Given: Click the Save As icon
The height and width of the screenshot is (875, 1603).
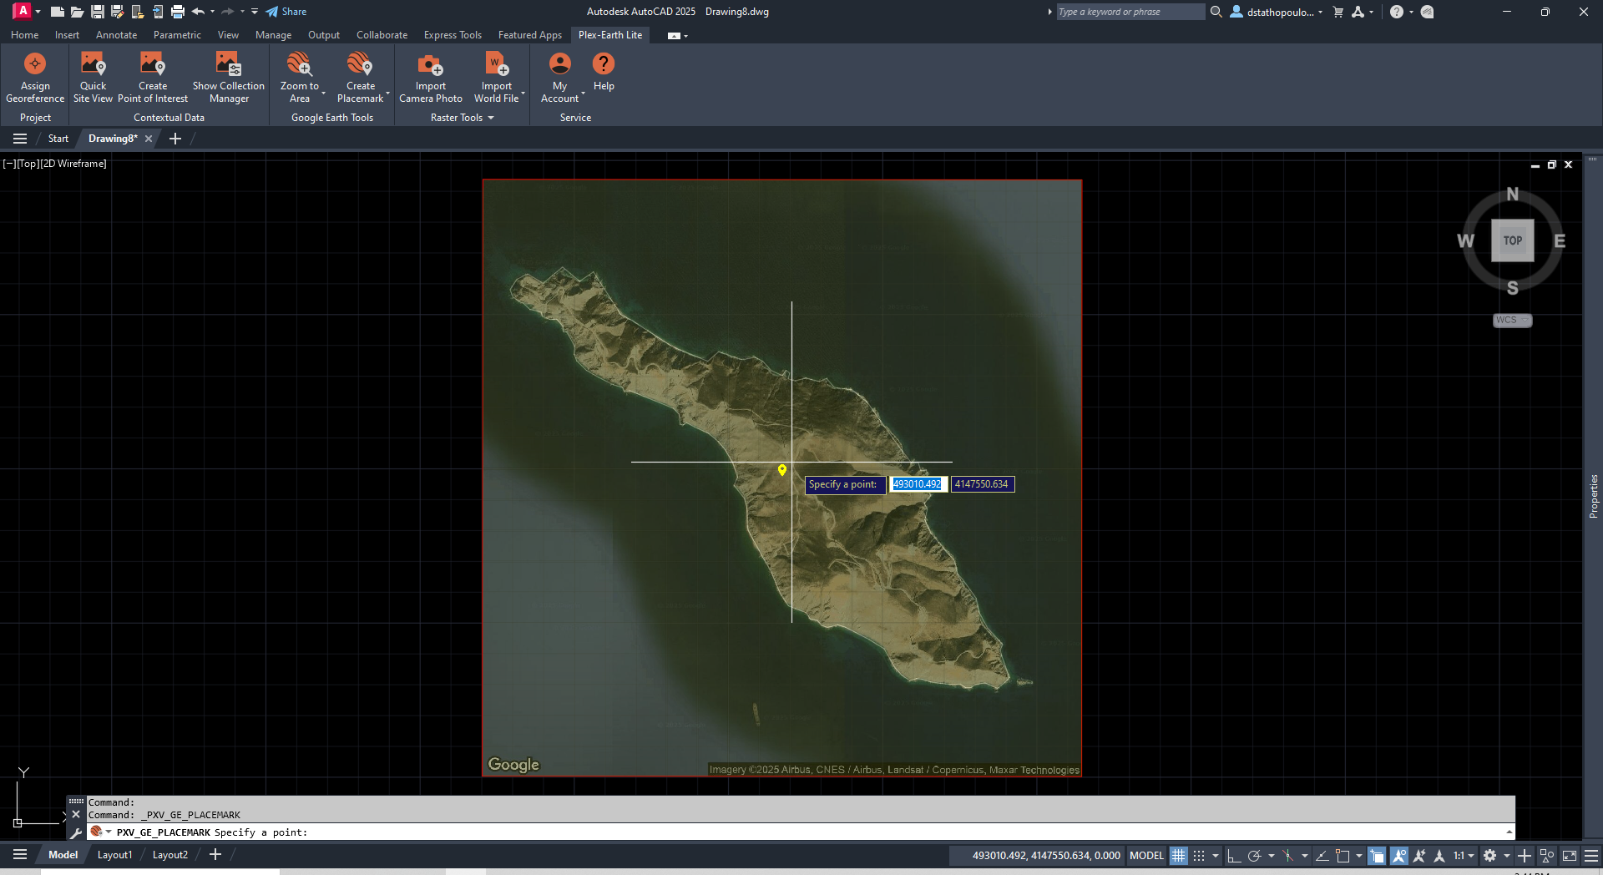Looking at the screenshot, I should [x=118, y=12].
